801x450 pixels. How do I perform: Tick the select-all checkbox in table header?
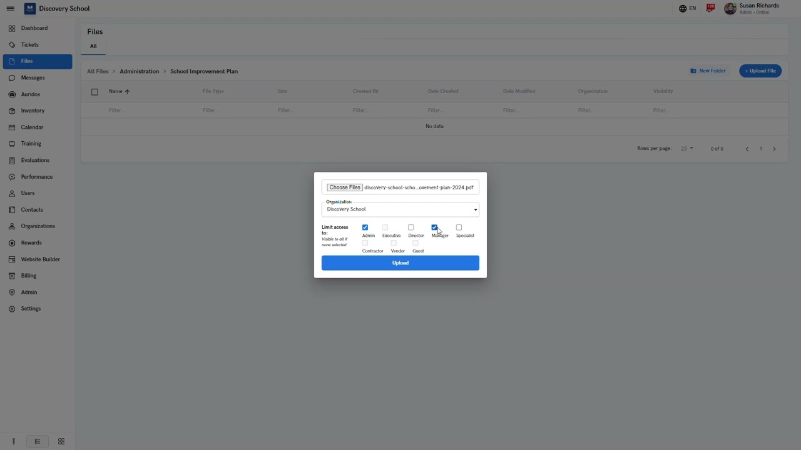[x=94, y=92]
